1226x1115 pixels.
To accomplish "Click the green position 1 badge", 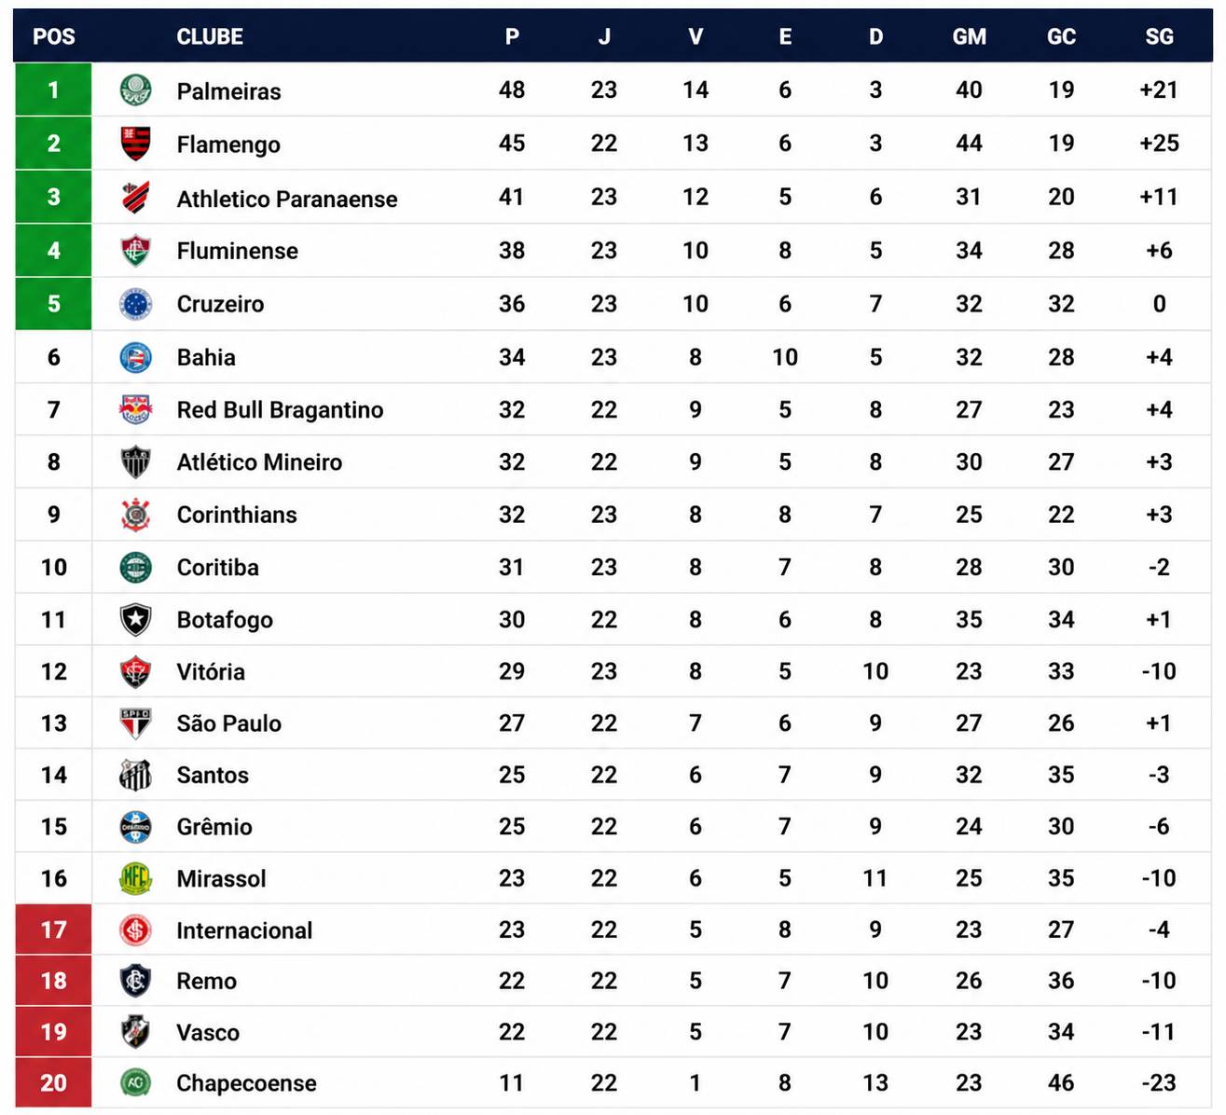I will (x=53, y=90).
